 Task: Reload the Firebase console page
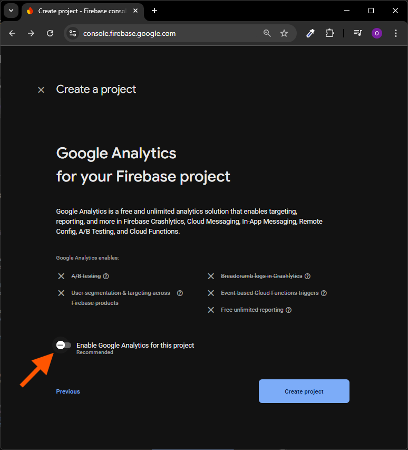(x=50, y=33)
